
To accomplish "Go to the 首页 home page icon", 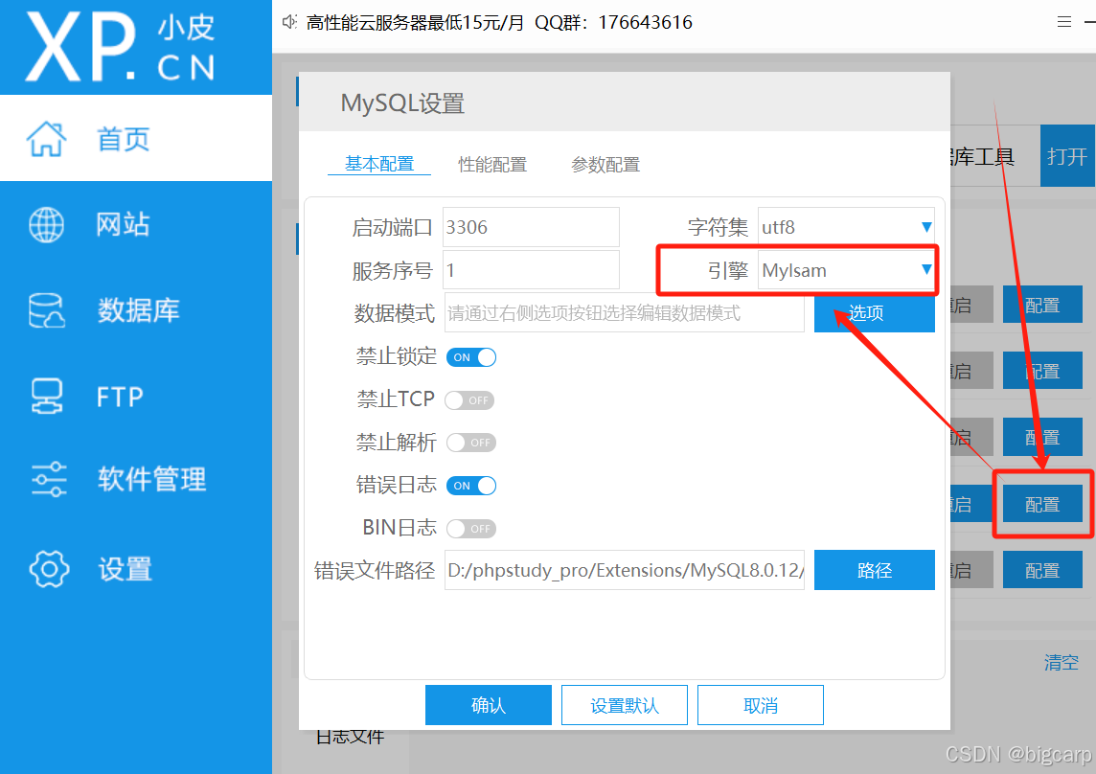I will coord(46,139).
